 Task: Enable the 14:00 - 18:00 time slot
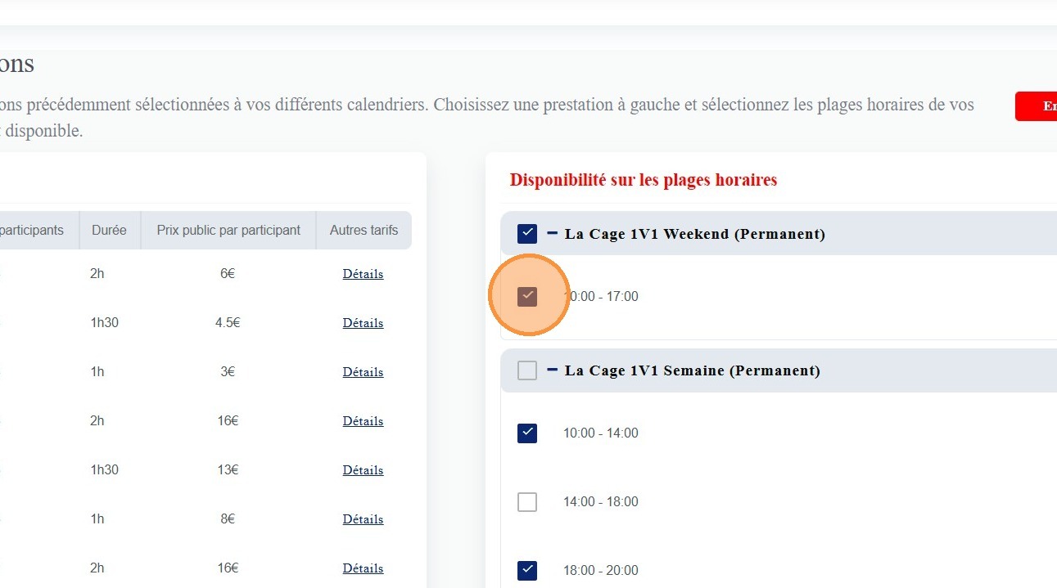pos(527,501)
